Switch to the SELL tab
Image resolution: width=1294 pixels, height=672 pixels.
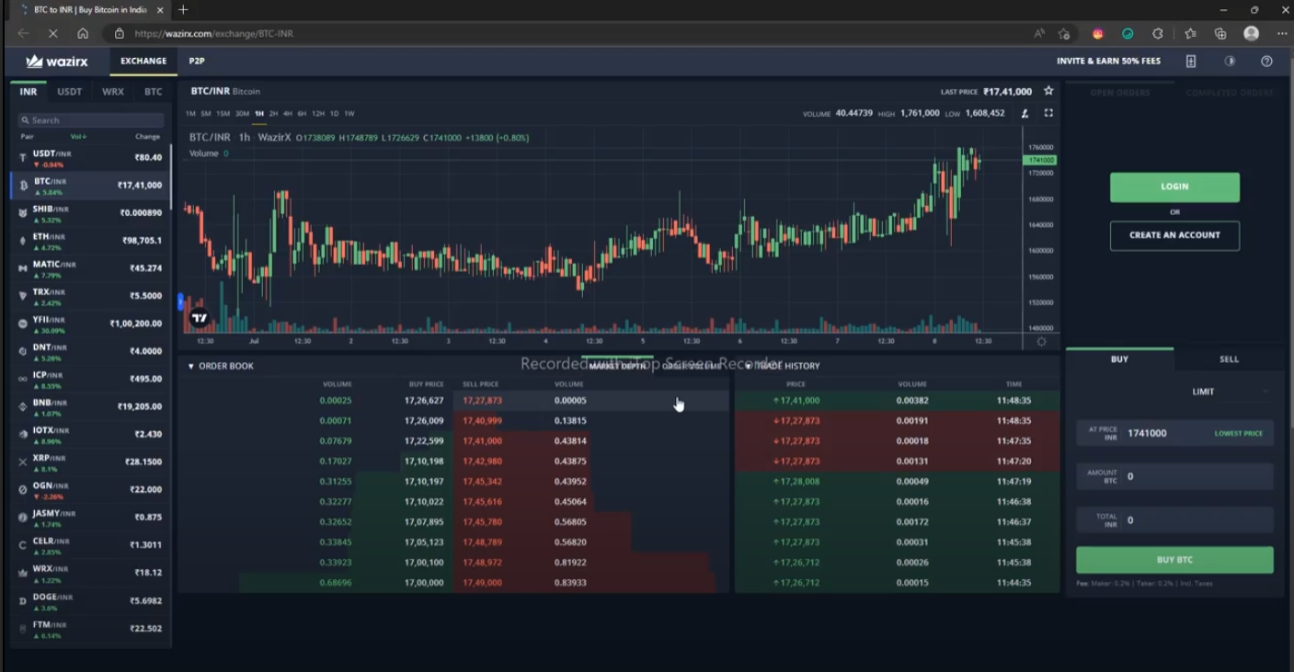pos(1229,359)
